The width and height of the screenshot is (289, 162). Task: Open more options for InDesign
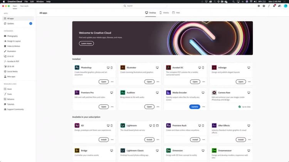tap(249, 82)
